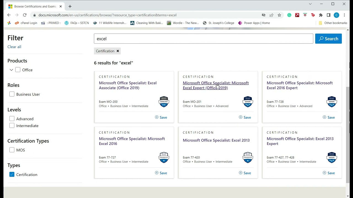Click the Expert badge on Excel Expert 2019 card
Screen dimensions: 353x198
coord(248,102)
